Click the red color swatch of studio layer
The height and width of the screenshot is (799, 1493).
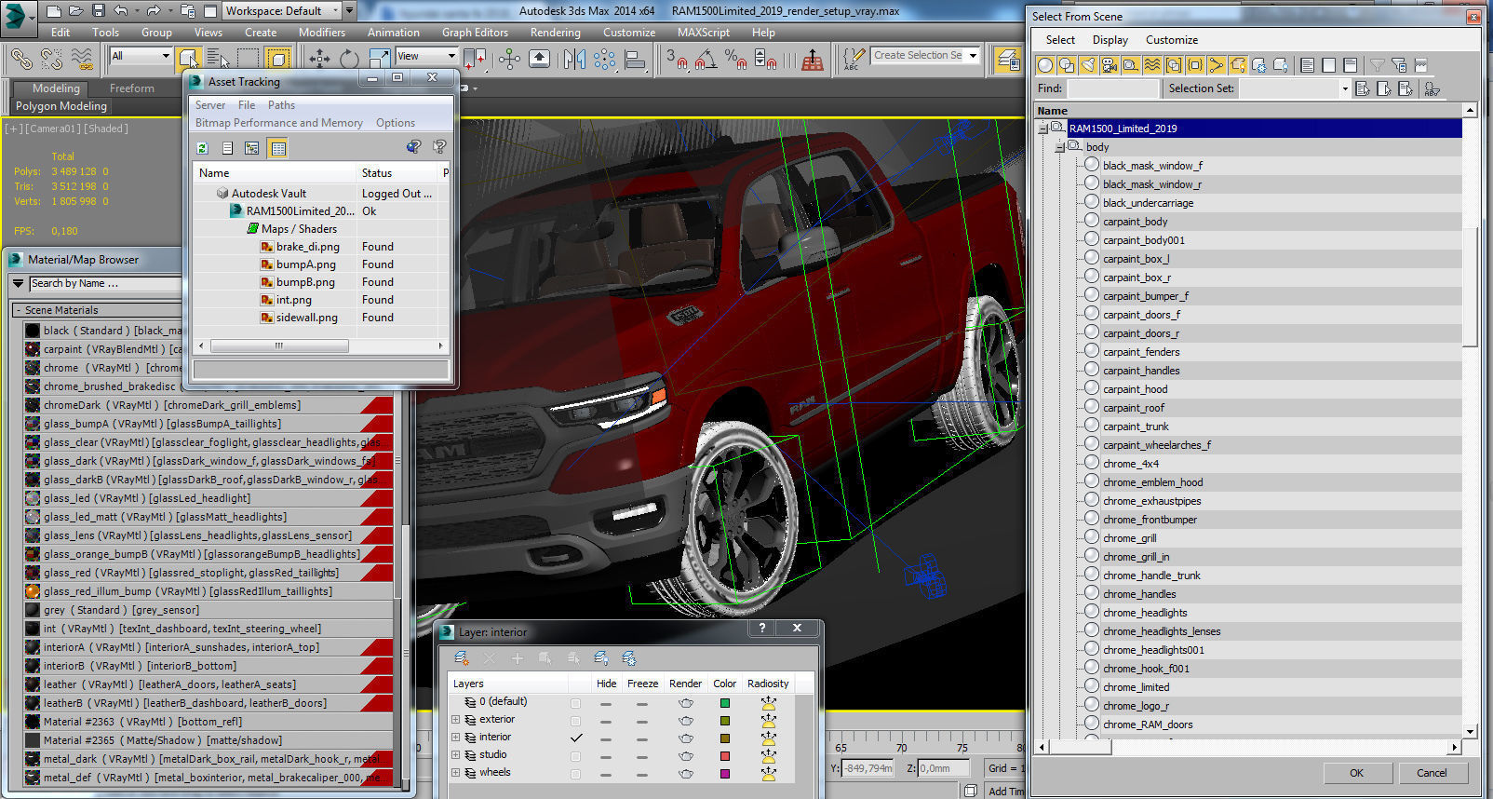725,756
